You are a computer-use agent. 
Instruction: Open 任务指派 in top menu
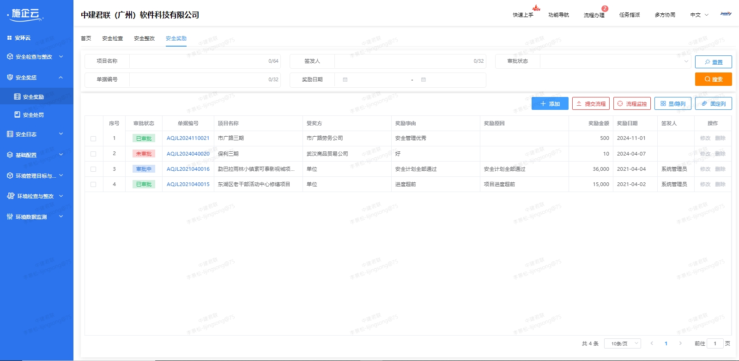pos(630,15)
